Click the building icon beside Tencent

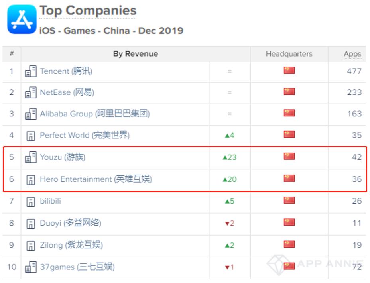point(31,71)
